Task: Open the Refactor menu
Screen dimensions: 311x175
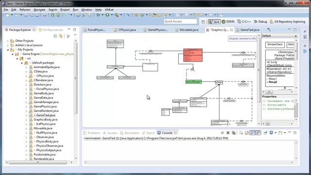Action: [x=25, y=10]
